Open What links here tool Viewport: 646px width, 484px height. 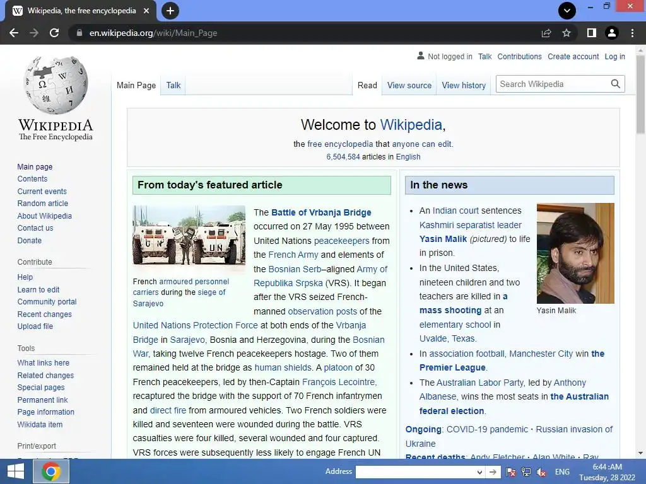[x=44, y=362]
